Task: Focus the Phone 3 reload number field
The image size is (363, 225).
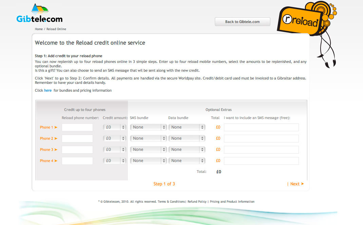Action: pyautogui.click(x=77, y=150)
